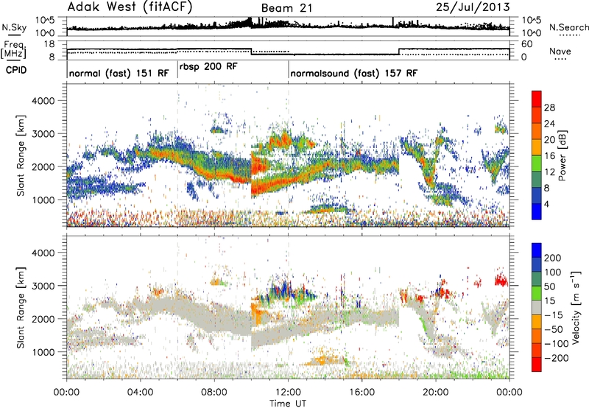Click the gray segment of Velocity colorbar
This screenshot has width=589, height=408.
[x=537, y=307]
